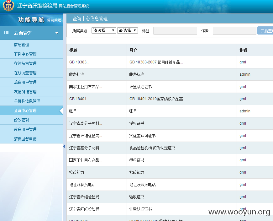
Task: Collapse sidebar with the blue arrow handle
Action: 64,147
